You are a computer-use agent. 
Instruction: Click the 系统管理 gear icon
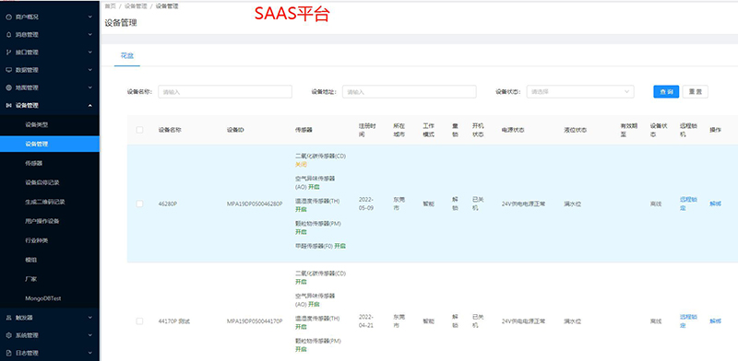(8, 335)
